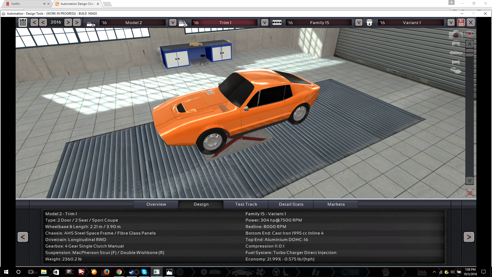Screen dimensions: 492x277
Task: Expand the Model 2 dropdown arrow
Action: (x=173, y=23)
